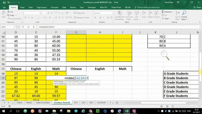
Task: Open the Copy dropdown arrow
Action: coord(16,15)
